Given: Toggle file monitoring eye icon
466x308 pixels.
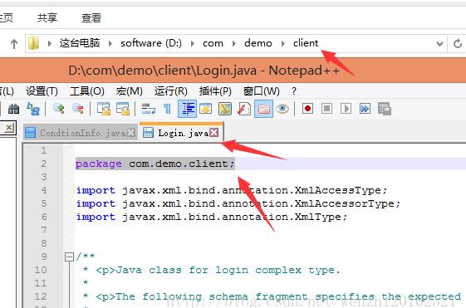Looking at the screenshot, I should point(282,109).
